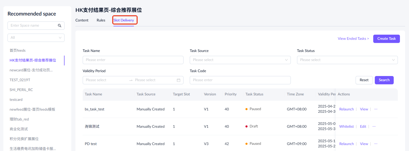
Task: Open View Ended Tasks link
Action: 353,39
